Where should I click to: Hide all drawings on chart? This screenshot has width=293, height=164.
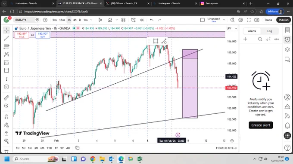[6, 141]
